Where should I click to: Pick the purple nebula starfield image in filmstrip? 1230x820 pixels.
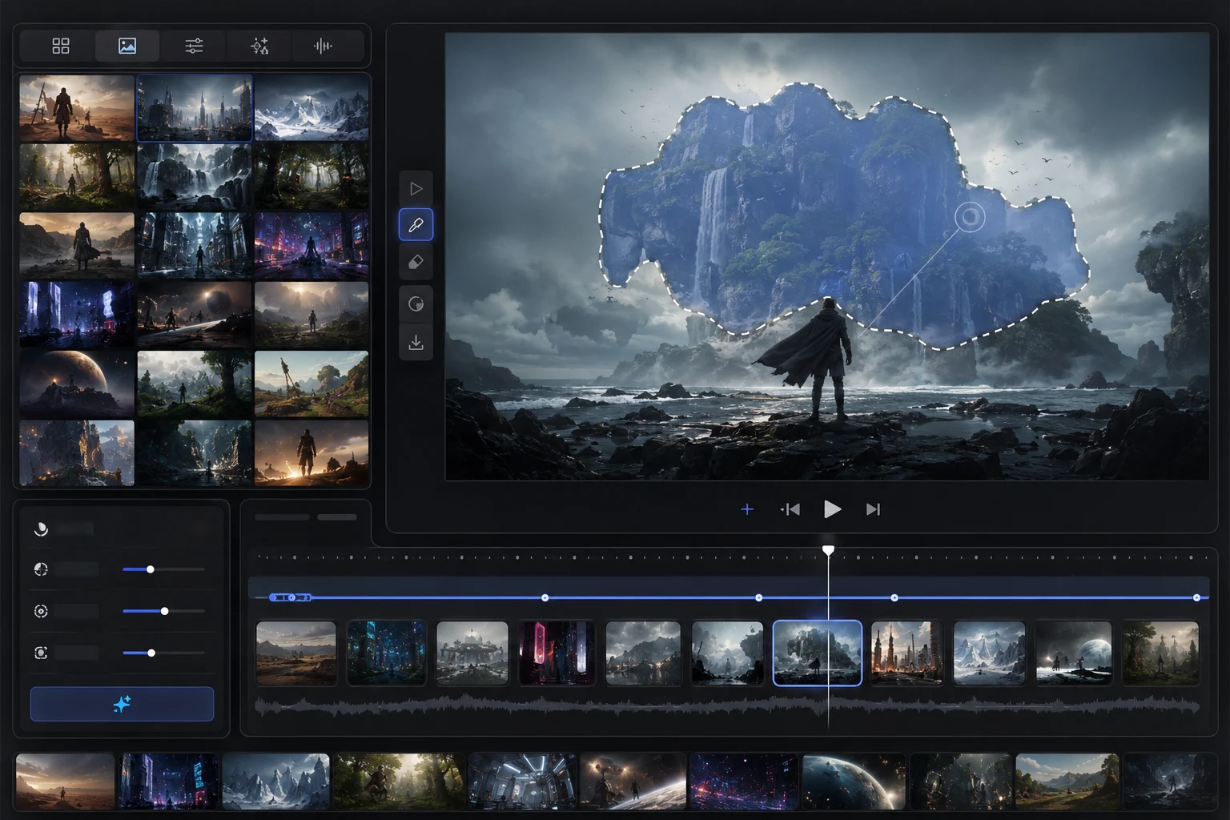click(x=744, y=782)
